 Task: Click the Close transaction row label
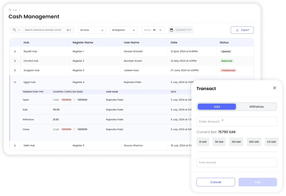coord(26,129)
